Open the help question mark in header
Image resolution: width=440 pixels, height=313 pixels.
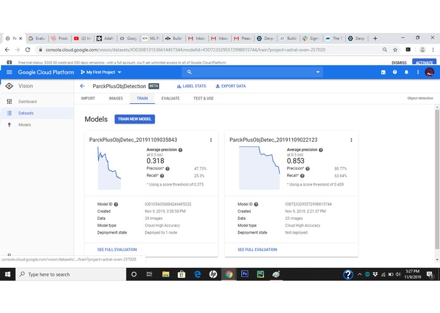(x=395, y=72)
